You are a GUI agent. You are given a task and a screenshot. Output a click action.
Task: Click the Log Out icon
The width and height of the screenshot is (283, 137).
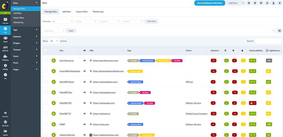(x=5, y=132)
